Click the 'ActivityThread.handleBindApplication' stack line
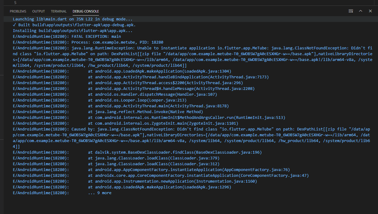Screen dimensions: 378x214 pos(141,77)
